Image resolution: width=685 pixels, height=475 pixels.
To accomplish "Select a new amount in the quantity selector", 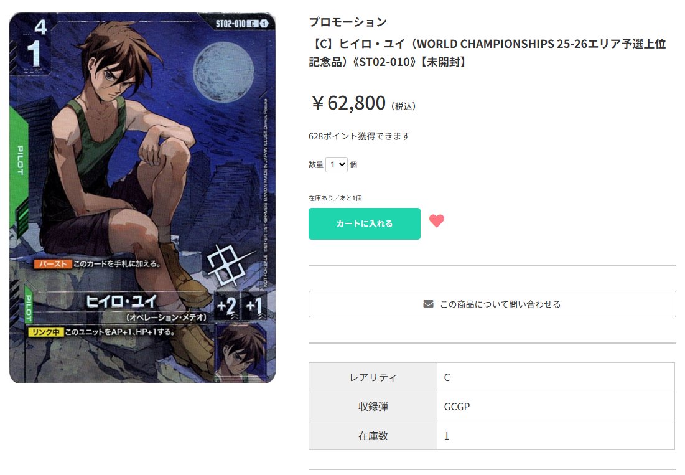I will coord(335,164).
